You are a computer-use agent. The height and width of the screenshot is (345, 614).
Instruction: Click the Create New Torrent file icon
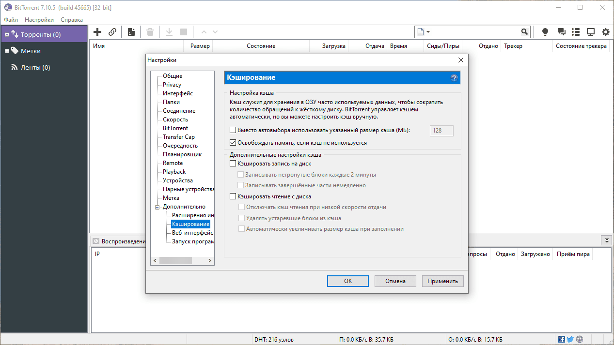point(131,32)
